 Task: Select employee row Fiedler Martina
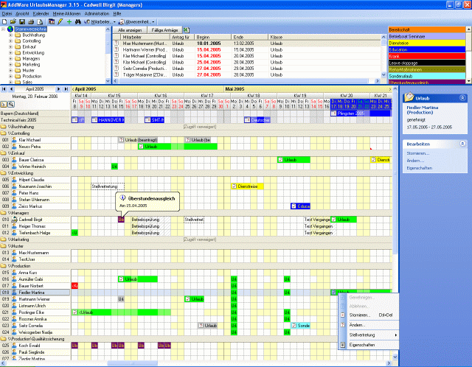click(35, 293)
